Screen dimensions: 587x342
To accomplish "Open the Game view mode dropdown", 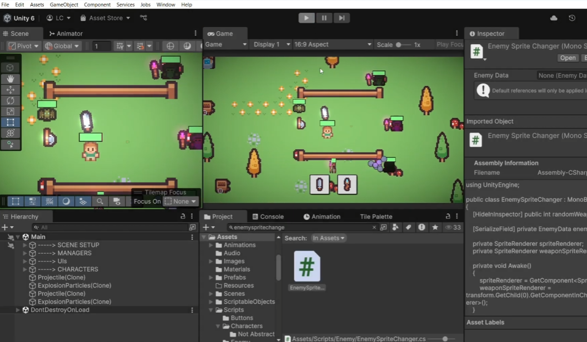I will point(225,44).
